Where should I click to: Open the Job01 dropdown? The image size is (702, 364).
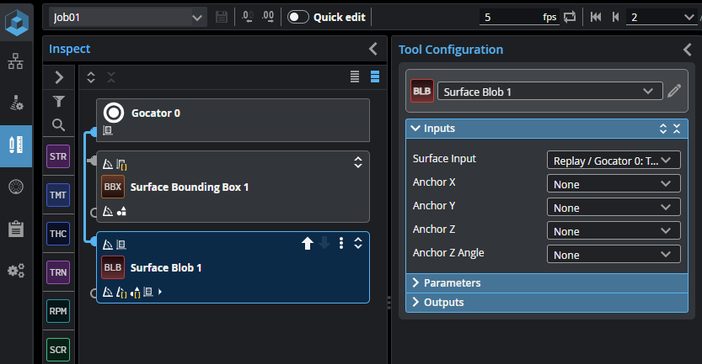click(127, 17)
